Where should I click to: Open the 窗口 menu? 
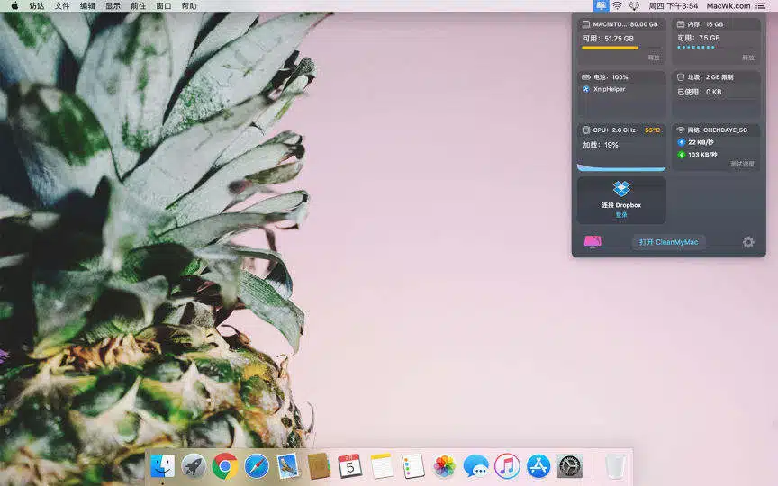coord(163,5)
